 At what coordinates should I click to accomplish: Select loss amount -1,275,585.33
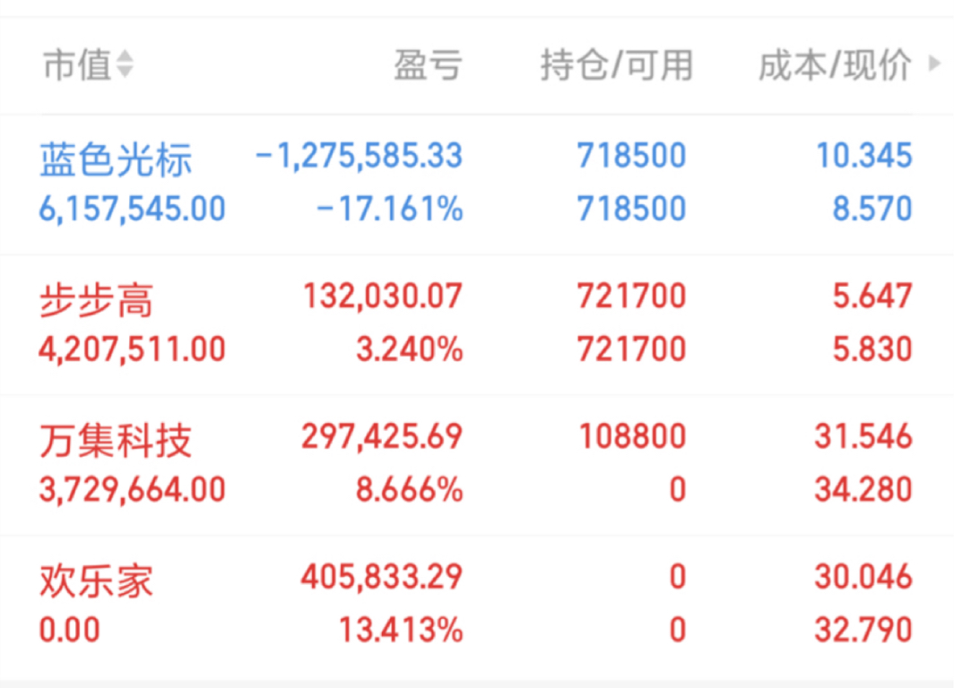[359, 156]
